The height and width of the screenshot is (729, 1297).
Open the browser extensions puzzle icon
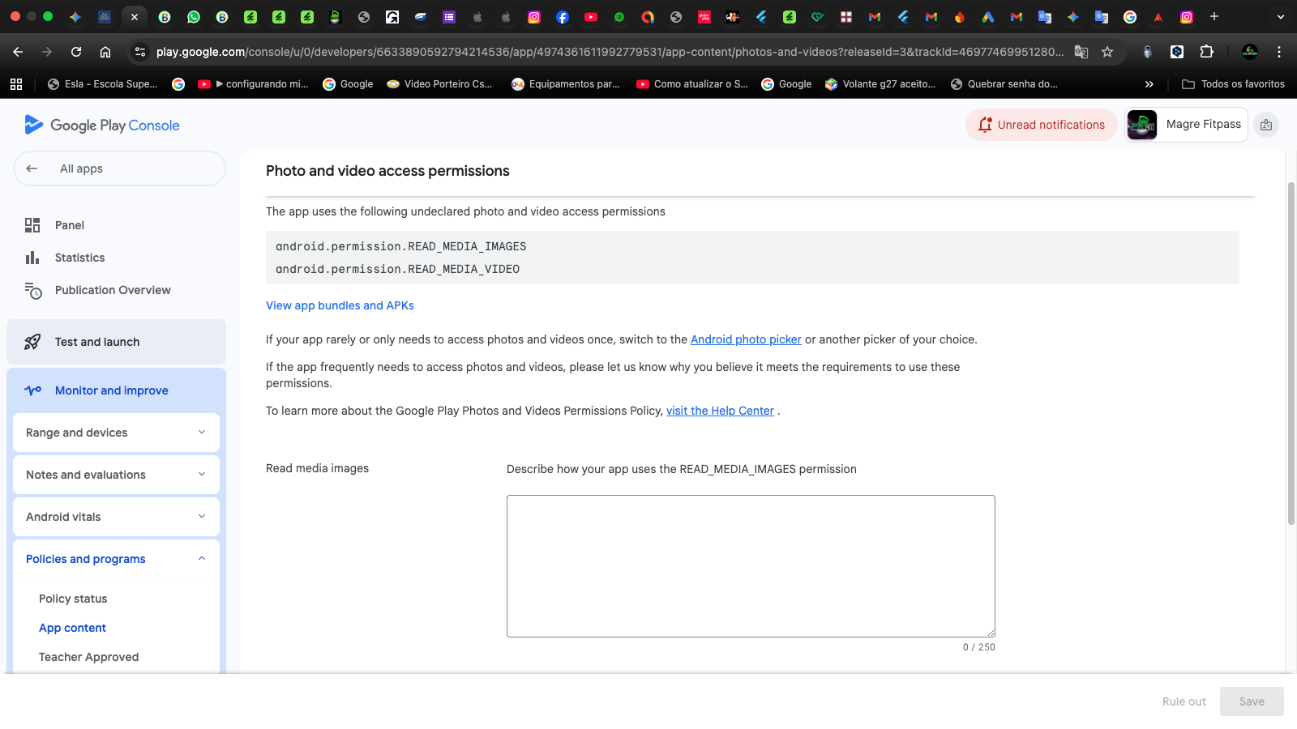(x=1206, y=52)
